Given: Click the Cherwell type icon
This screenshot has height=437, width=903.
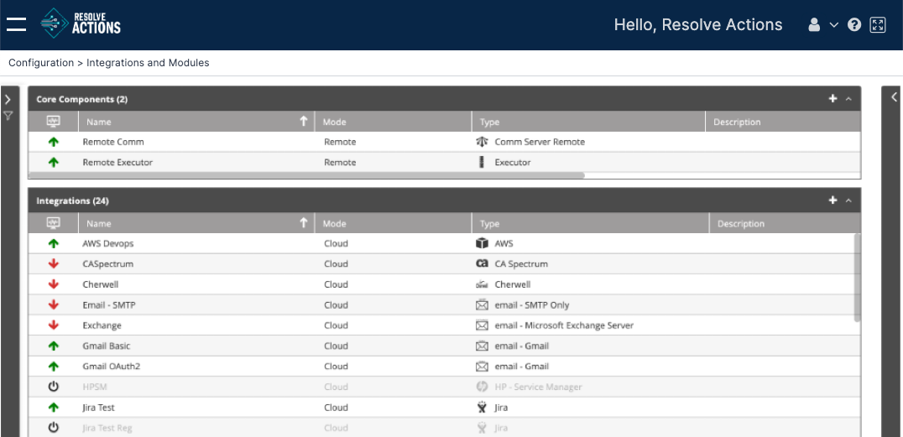Looking at the screenshot, I should coord(482,284).
